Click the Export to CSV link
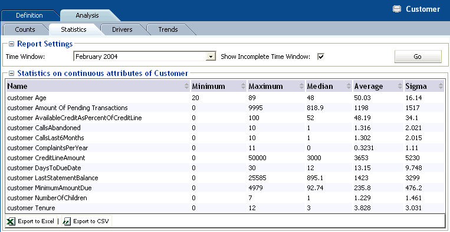450x232 pixels. (91, 221)
